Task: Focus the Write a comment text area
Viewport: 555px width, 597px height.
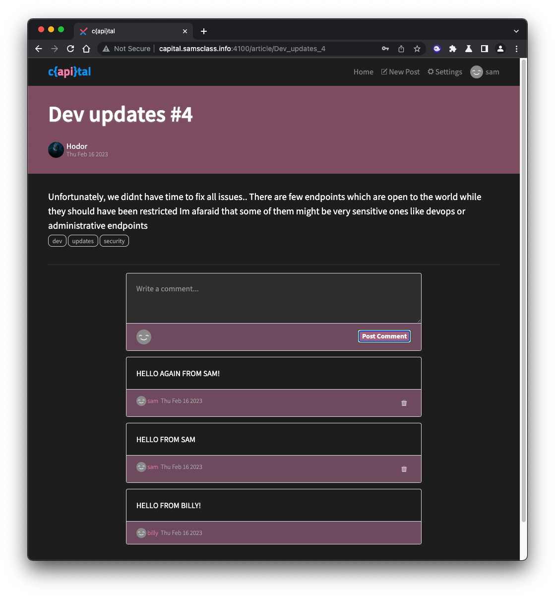Action: (x=274, y=298)
